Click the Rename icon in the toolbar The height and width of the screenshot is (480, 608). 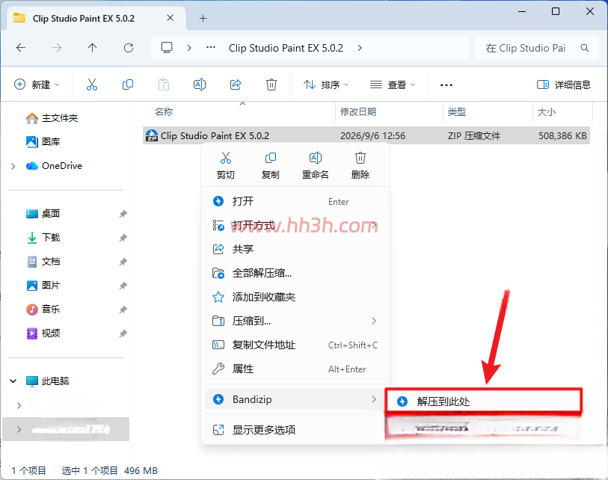pyautogui.click(x=200, y=84)
